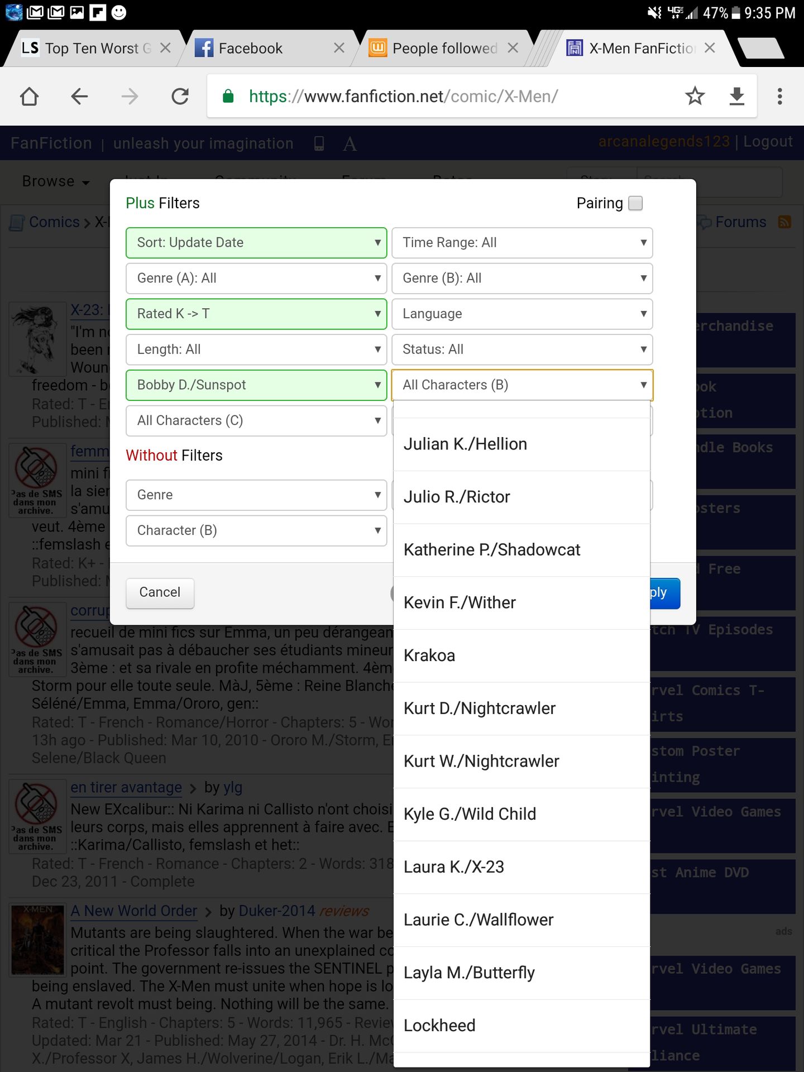804x1072 pixels.
Task: Toggle the Pairing checkbox
Action: click(635, 203)
